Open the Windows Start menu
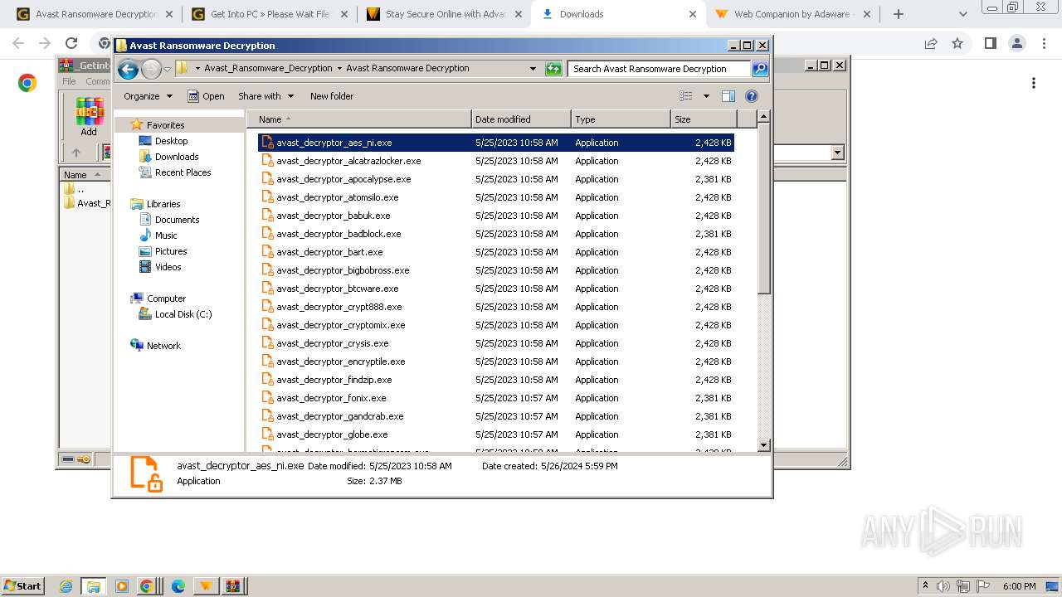This screenshot has height=597, width=1062. click(23, 585)
